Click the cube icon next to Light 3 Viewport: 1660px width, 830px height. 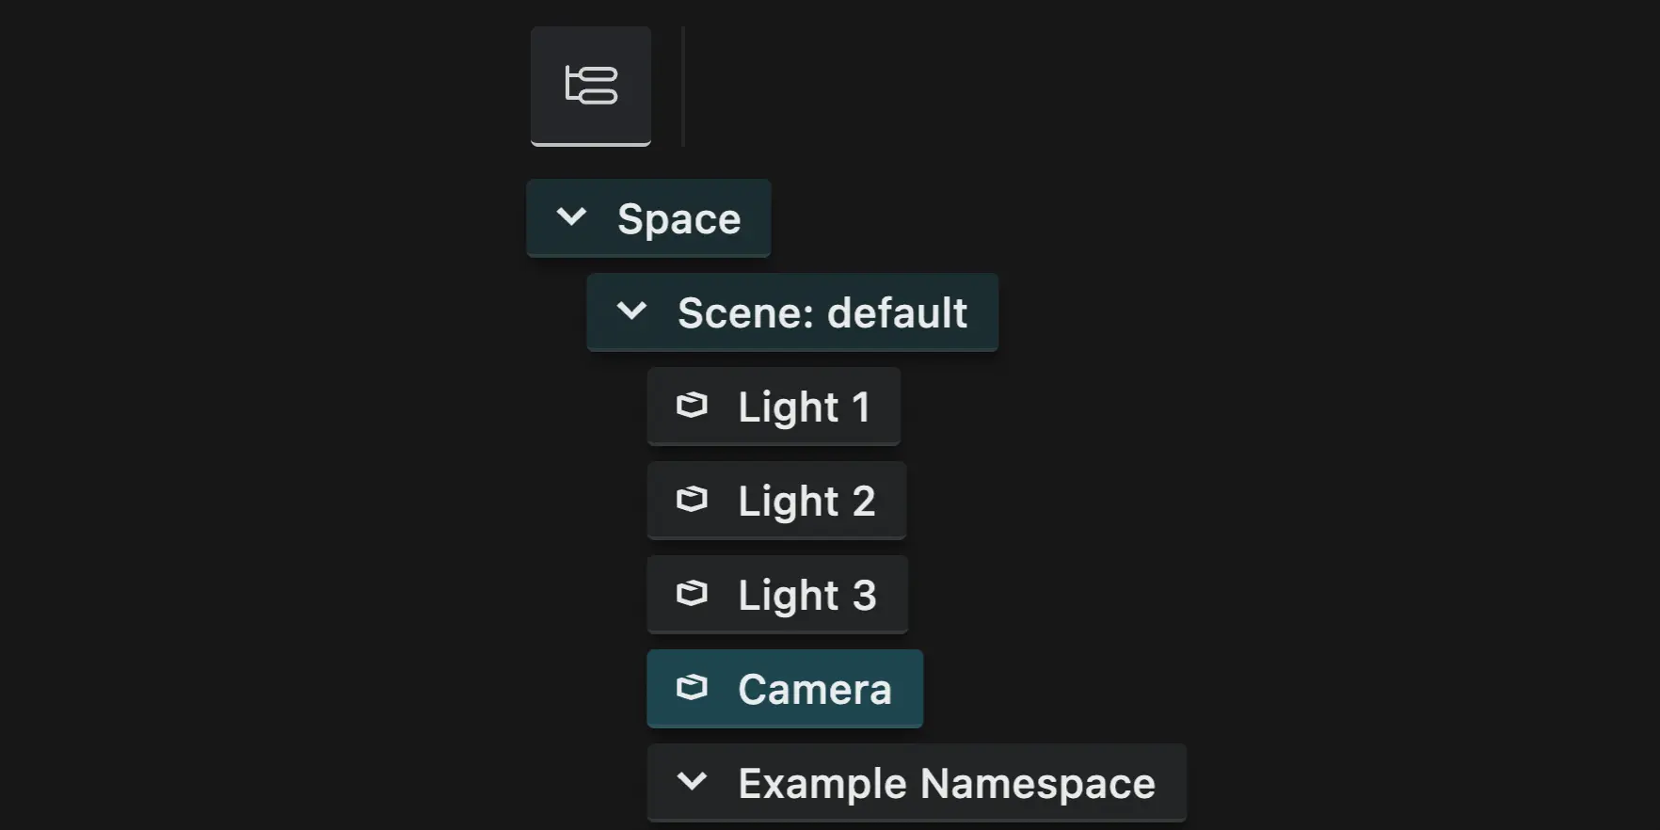[694, 594]
